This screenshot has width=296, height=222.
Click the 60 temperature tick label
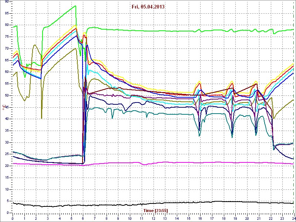pyautogui.click(x=6, y=72)
